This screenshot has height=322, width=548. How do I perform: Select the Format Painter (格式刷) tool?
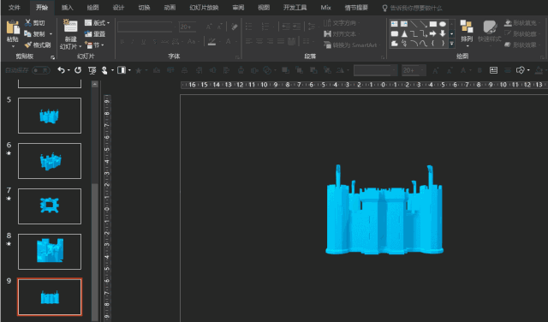tap(38, 45)
